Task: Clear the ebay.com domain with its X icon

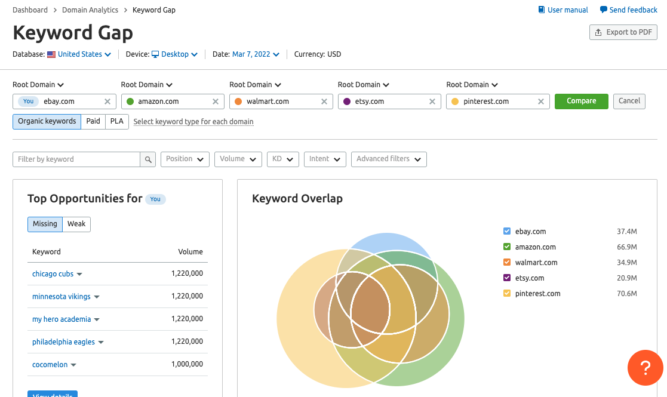Action: pos(107,101)
